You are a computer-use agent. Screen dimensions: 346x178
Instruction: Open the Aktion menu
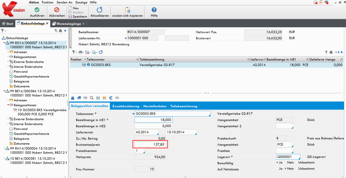tap(34, 2)
